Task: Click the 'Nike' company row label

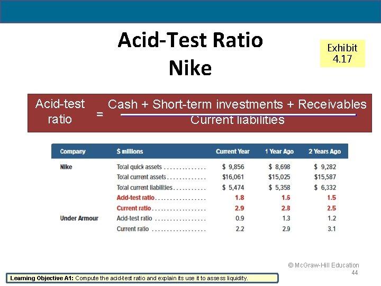Action: (x=66, y=167)
